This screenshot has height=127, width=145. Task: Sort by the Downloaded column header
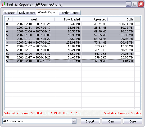pyautogui.click(x=68, y=19)
